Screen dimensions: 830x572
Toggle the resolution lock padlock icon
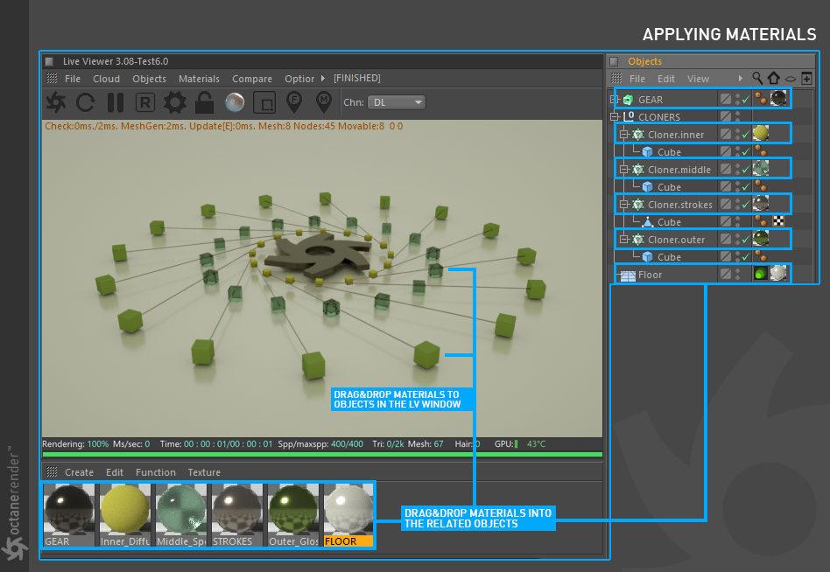point(205,102)
